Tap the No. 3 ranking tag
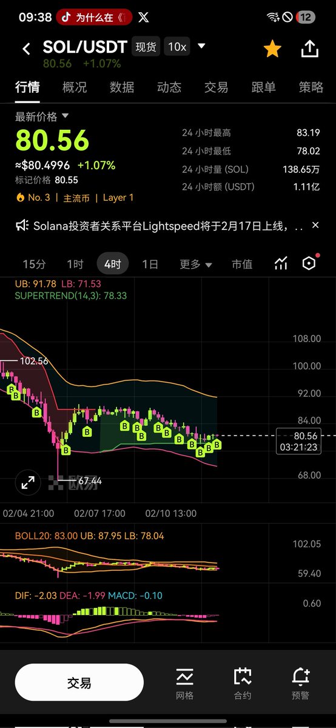Screen dimensions: 336x728 pos(33,197)
